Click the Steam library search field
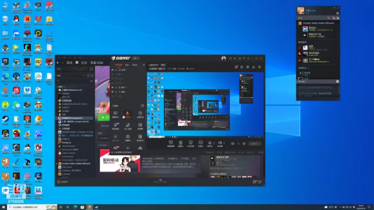The height and width of the screenshot is (210, 374). (72, 81)
